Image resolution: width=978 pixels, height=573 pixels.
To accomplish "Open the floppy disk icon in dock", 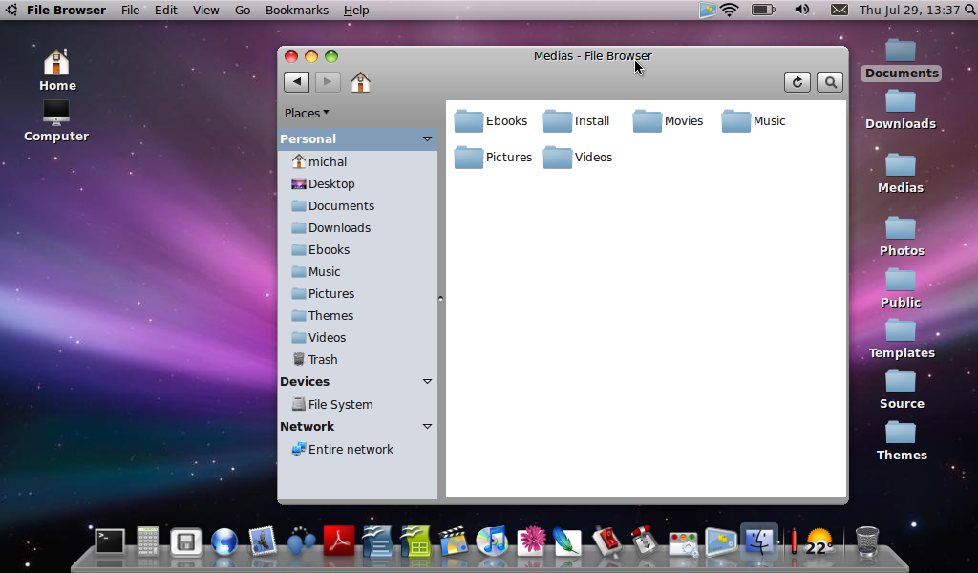I will (x=186, y=541).
